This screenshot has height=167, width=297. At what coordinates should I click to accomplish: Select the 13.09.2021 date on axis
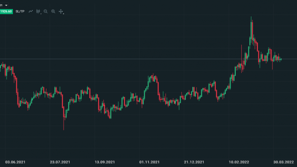coord(105,162)
